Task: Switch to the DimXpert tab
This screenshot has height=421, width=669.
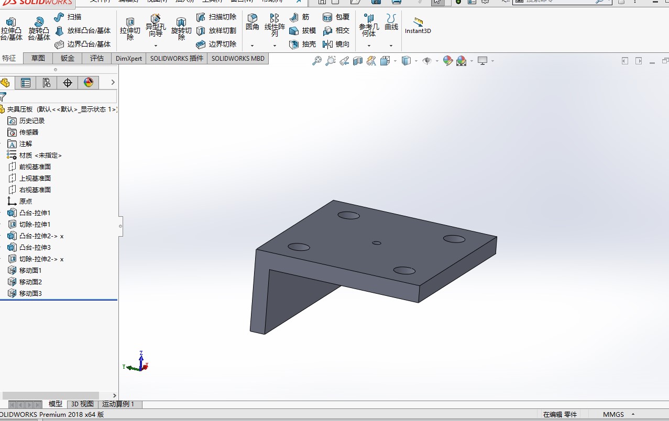Action: (x=129, y=58)
